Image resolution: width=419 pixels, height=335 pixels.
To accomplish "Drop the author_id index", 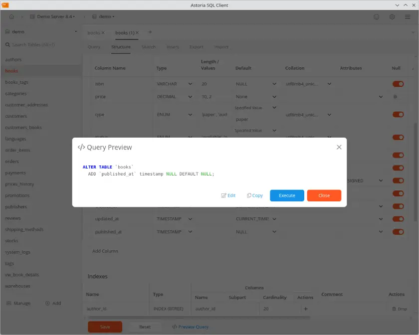I will coord(400,309).
